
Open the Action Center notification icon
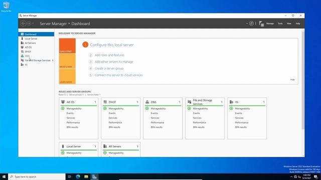(316, 176)
